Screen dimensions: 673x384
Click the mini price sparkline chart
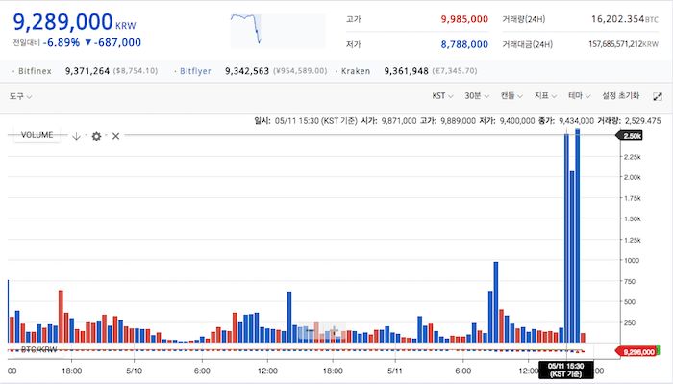[x=278, y=31]
